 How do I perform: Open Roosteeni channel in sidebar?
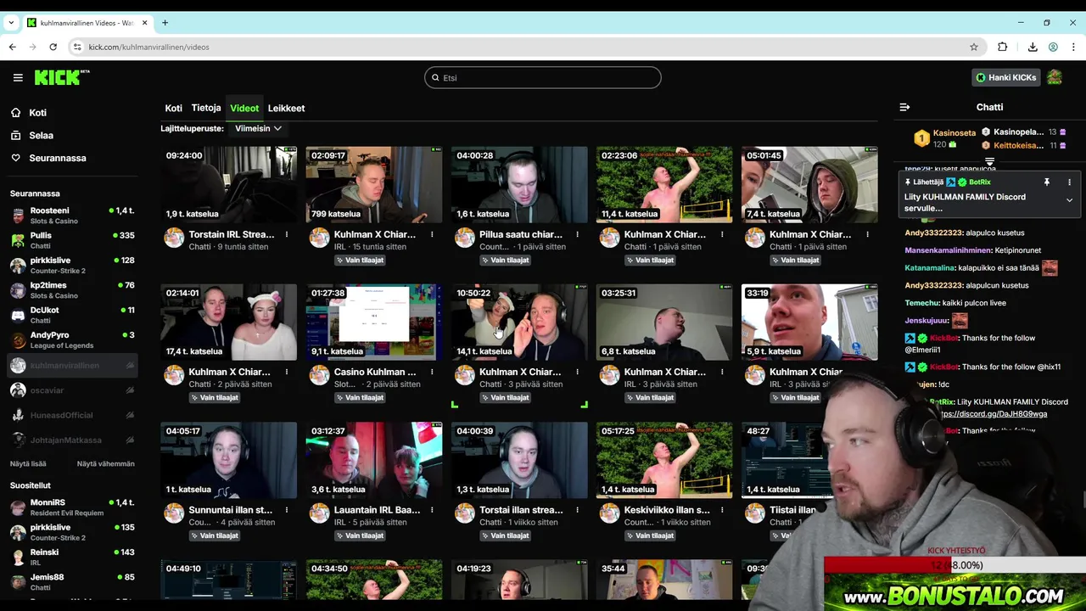tap(73, 215)
